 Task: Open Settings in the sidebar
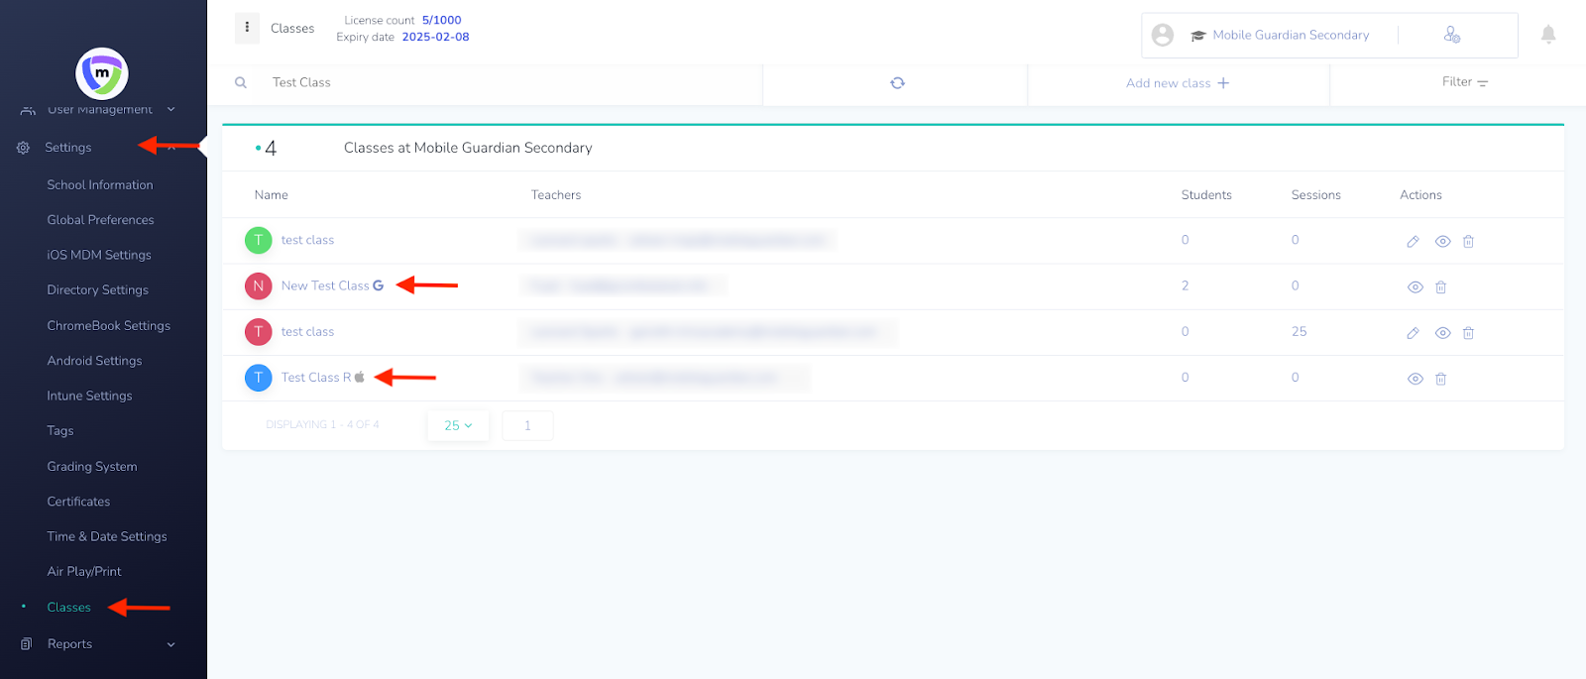tap(68, 148)
